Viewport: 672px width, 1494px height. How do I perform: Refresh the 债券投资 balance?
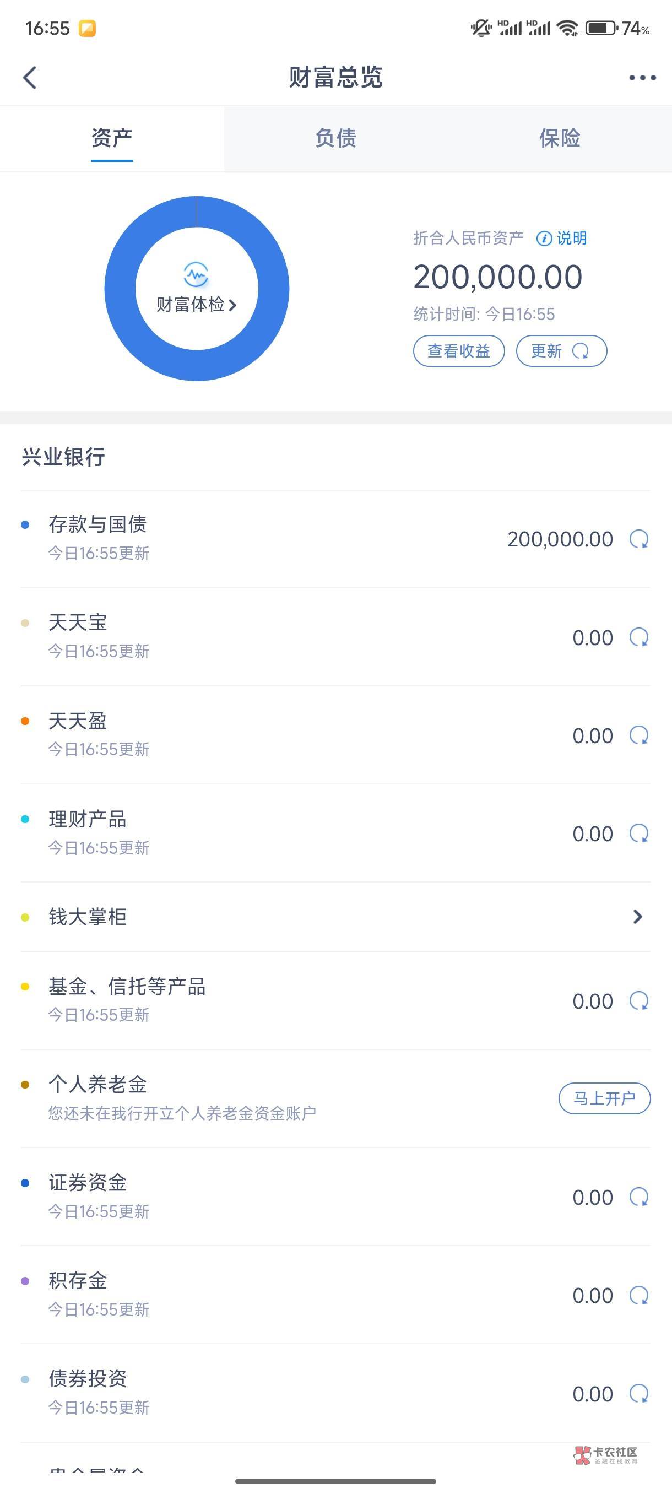[x=639, y=1394]
